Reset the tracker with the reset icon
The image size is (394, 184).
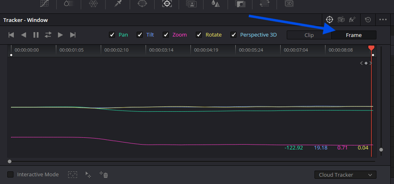[368, 19]
